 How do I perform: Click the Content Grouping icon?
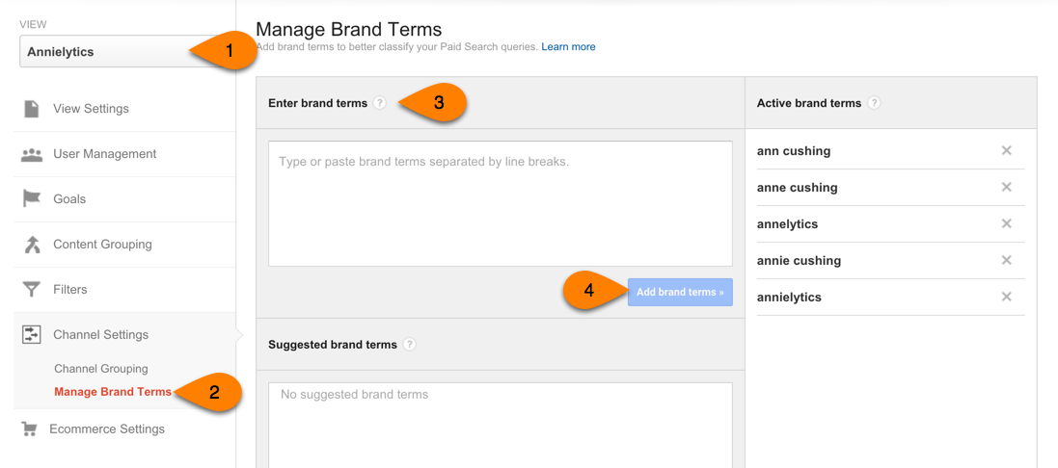tap(32, 245)
